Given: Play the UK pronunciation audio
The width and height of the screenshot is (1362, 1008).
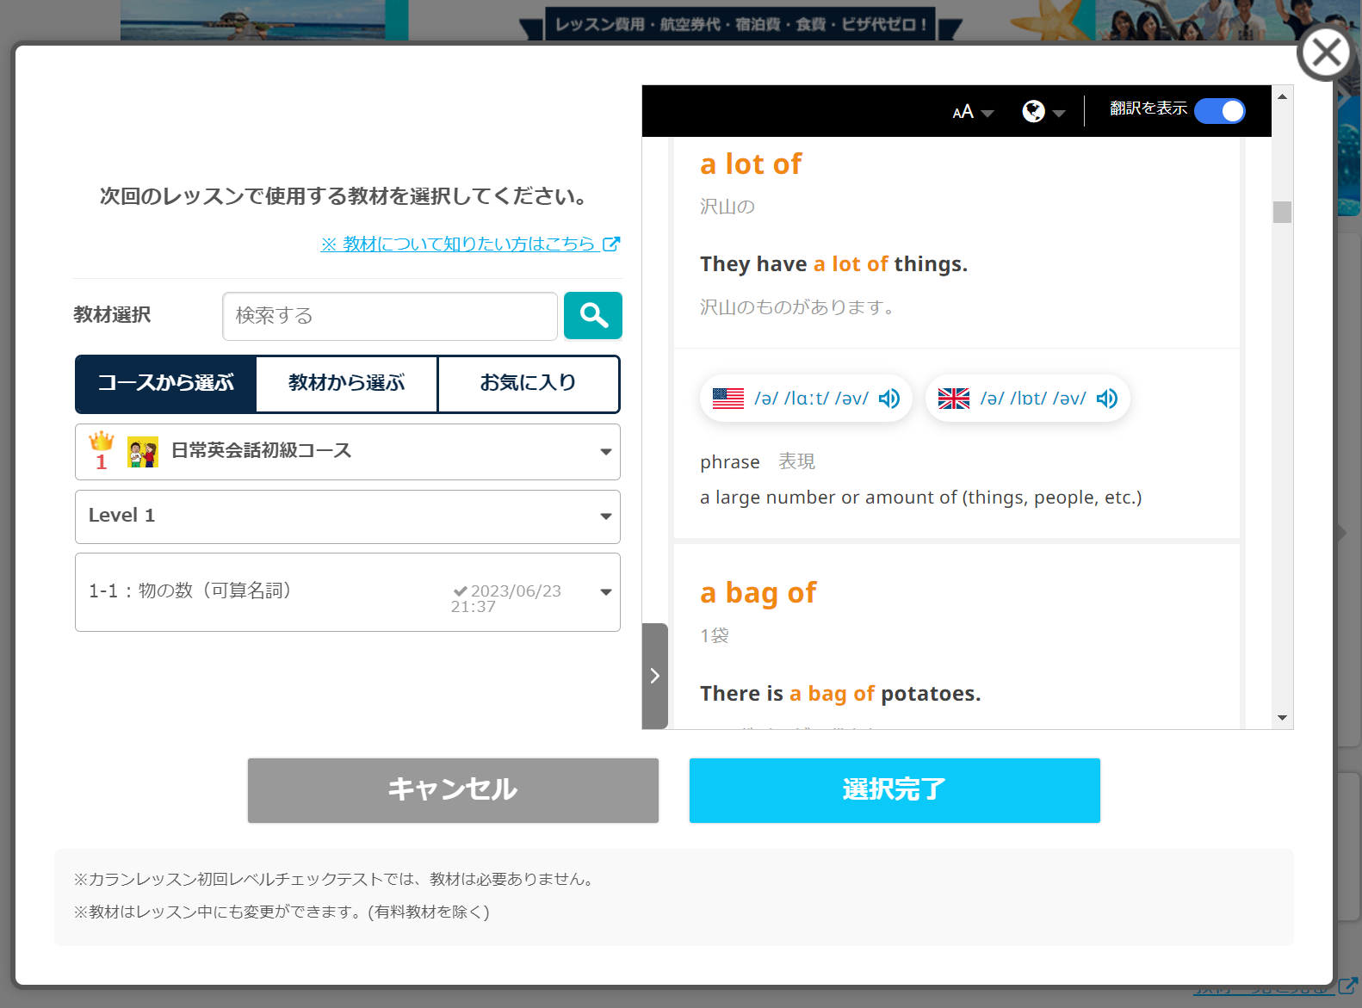Looking at the screenshot, I should pos(1107,399).
